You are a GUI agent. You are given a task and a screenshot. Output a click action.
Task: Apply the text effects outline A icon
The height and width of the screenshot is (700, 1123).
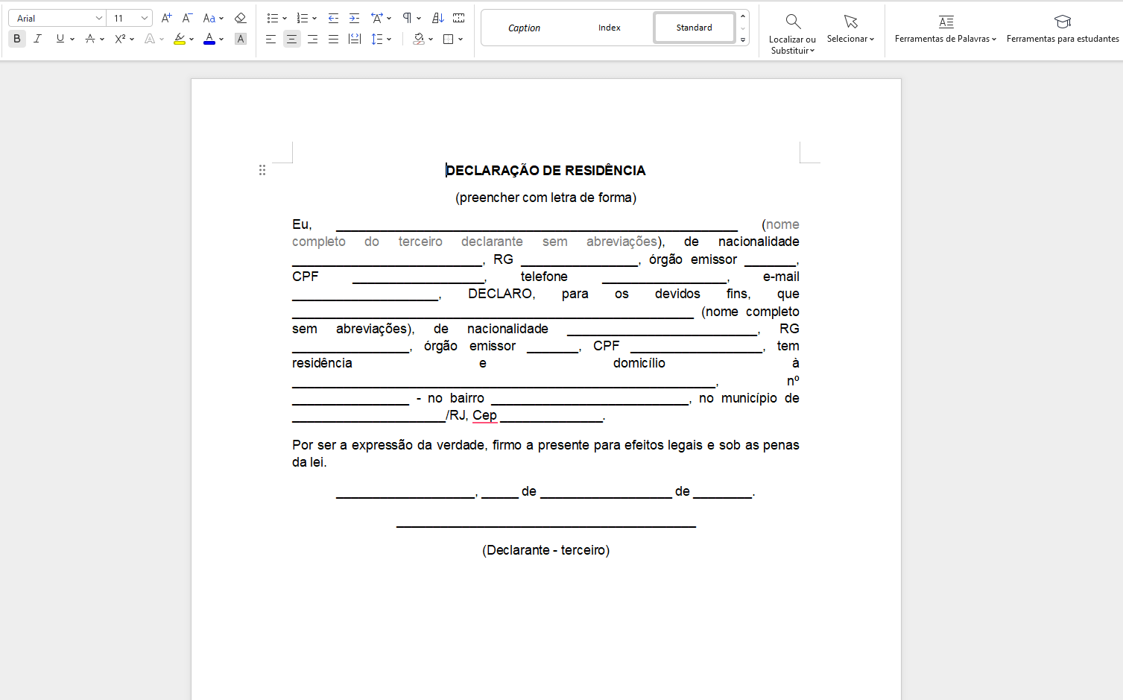[x=150, y=39]
